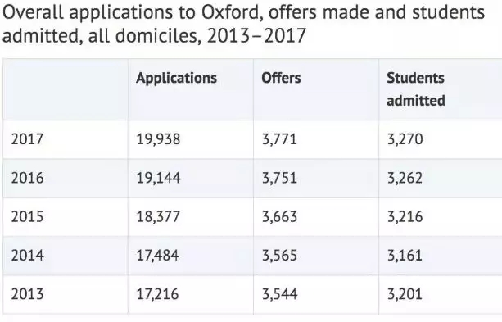Screen dimensions: 502x322
Task: Click the Offers column header
Action: point(281,78)
